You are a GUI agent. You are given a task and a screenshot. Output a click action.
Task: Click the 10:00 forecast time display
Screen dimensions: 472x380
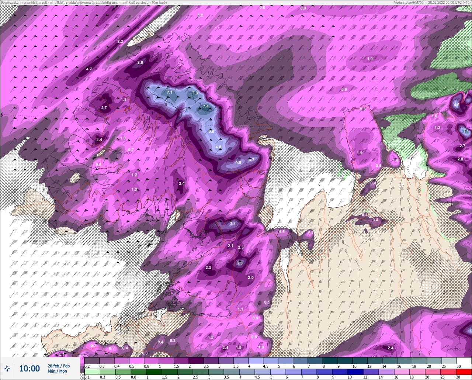[29, 368]
